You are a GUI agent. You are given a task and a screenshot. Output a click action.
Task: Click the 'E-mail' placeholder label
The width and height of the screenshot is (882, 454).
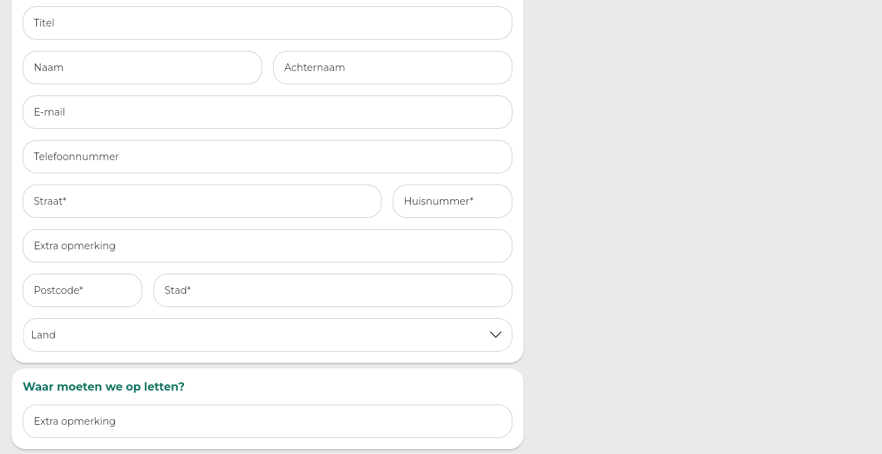pyautogui.click(x=50, y=112)
